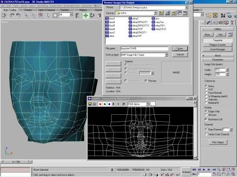Toggle Preview checkbox in save dialog
This screenshot has width=237, height=177.
click(x=146, y=81)
